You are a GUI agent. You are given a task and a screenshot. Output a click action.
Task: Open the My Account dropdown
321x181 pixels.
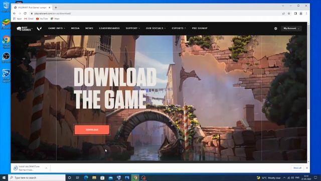pyautogui.click(x=291, y=29)
